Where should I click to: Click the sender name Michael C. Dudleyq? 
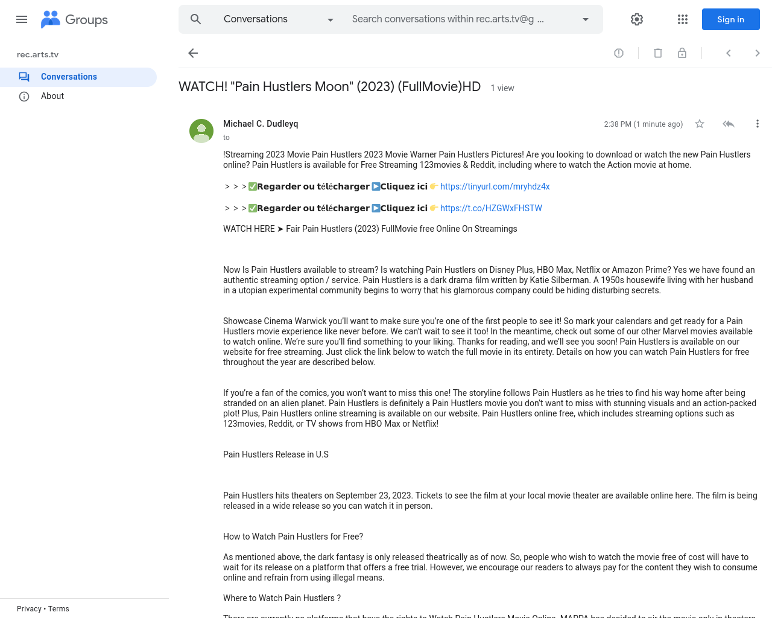[x=261, y=124]
